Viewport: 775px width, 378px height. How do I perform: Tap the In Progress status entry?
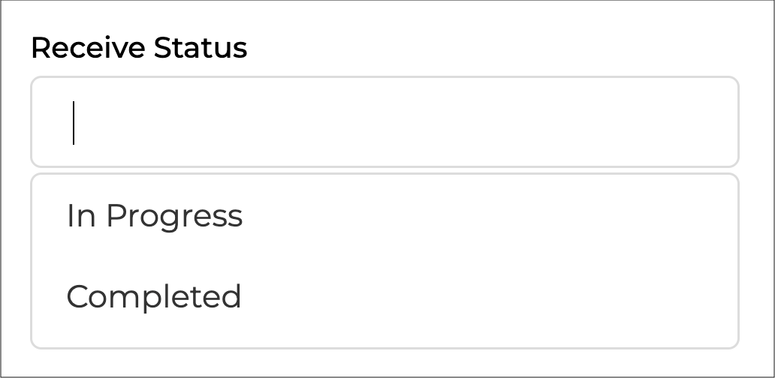coord(155,216)
